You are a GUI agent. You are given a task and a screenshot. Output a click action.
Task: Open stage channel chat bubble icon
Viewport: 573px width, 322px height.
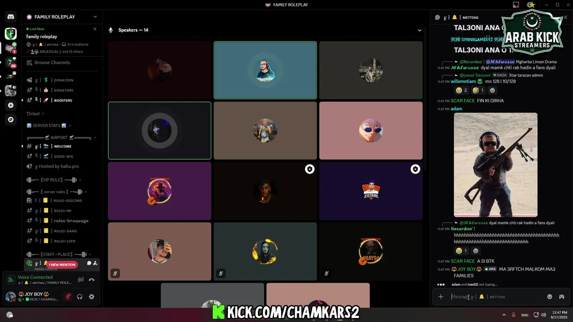coord(89,263)
